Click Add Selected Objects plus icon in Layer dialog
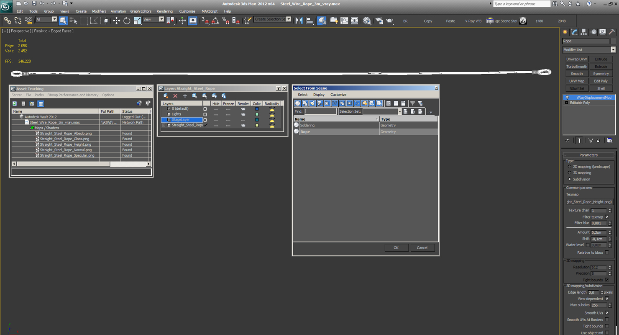This screenshot has height=335, width=619. tap(185, 96)
